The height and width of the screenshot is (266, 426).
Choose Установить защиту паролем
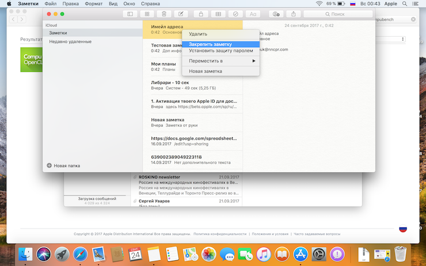point(221,51)
